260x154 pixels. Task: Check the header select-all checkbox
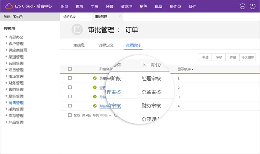coord(70,69)
